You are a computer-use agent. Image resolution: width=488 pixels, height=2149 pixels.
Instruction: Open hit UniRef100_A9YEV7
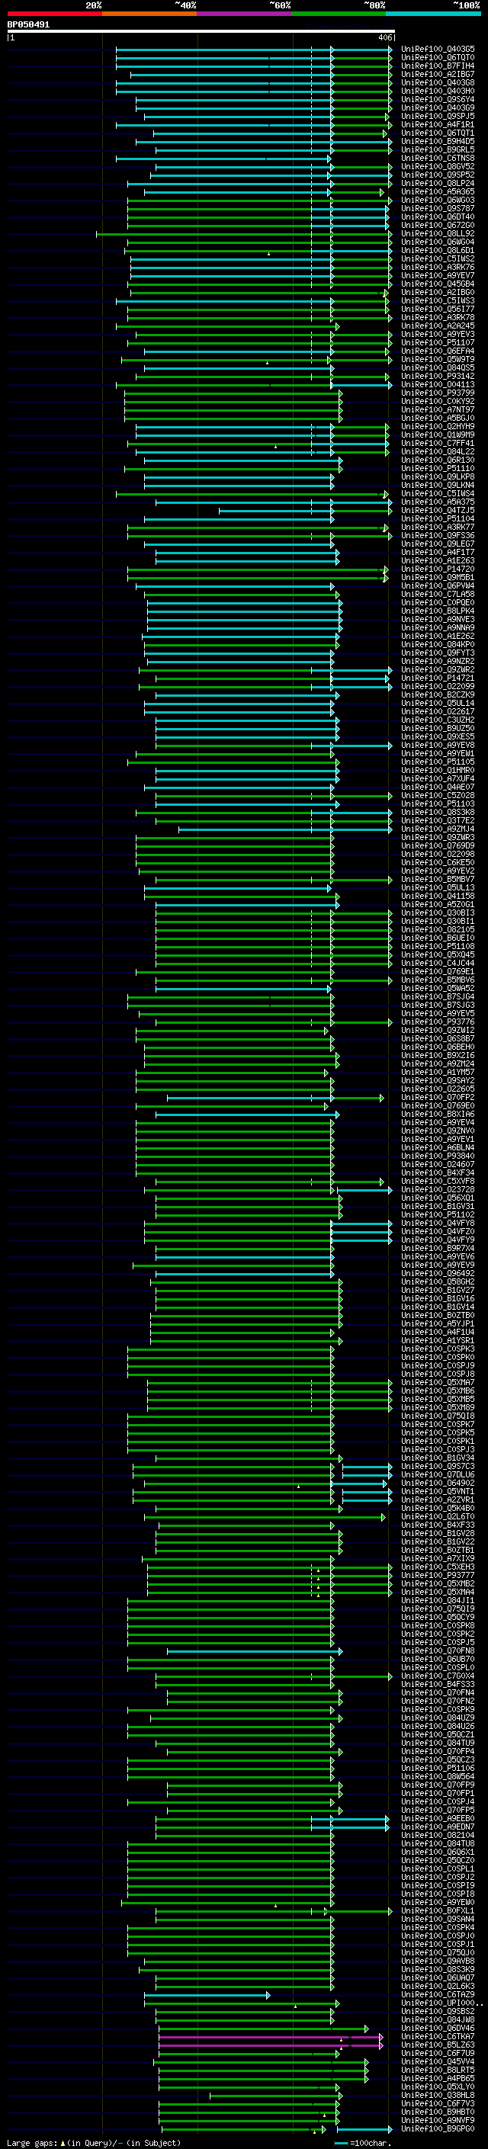coord(438,275)
